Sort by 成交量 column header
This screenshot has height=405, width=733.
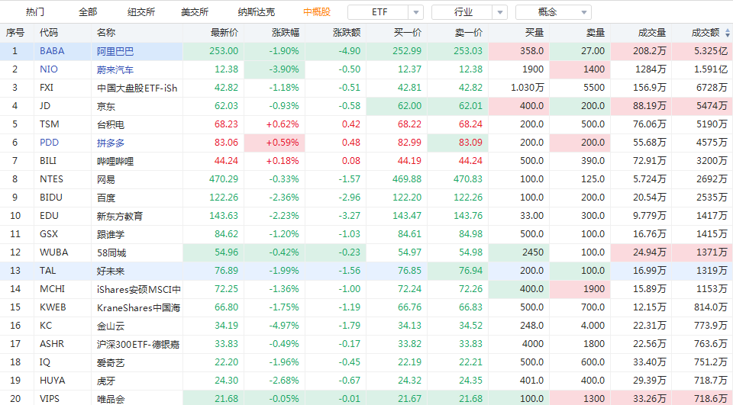[x=652, y=33]
